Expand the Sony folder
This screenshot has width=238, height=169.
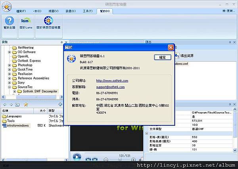9,83
